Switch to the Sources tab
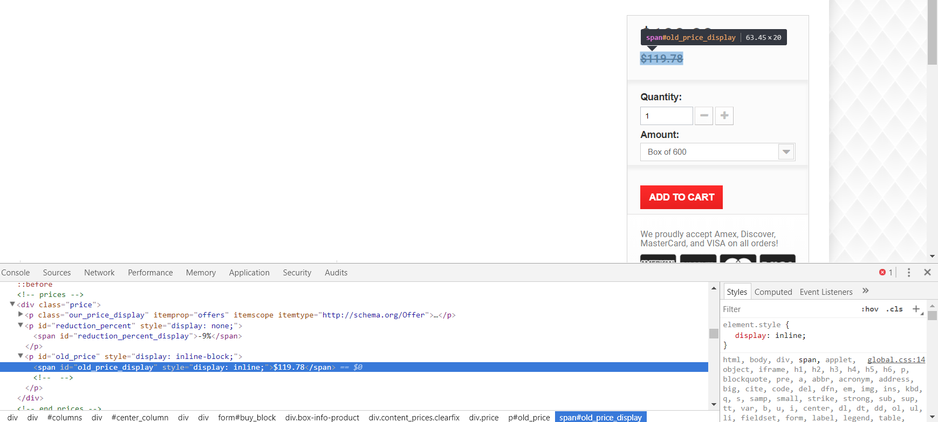This screenshot has width=938, height=422. [57, 273]
